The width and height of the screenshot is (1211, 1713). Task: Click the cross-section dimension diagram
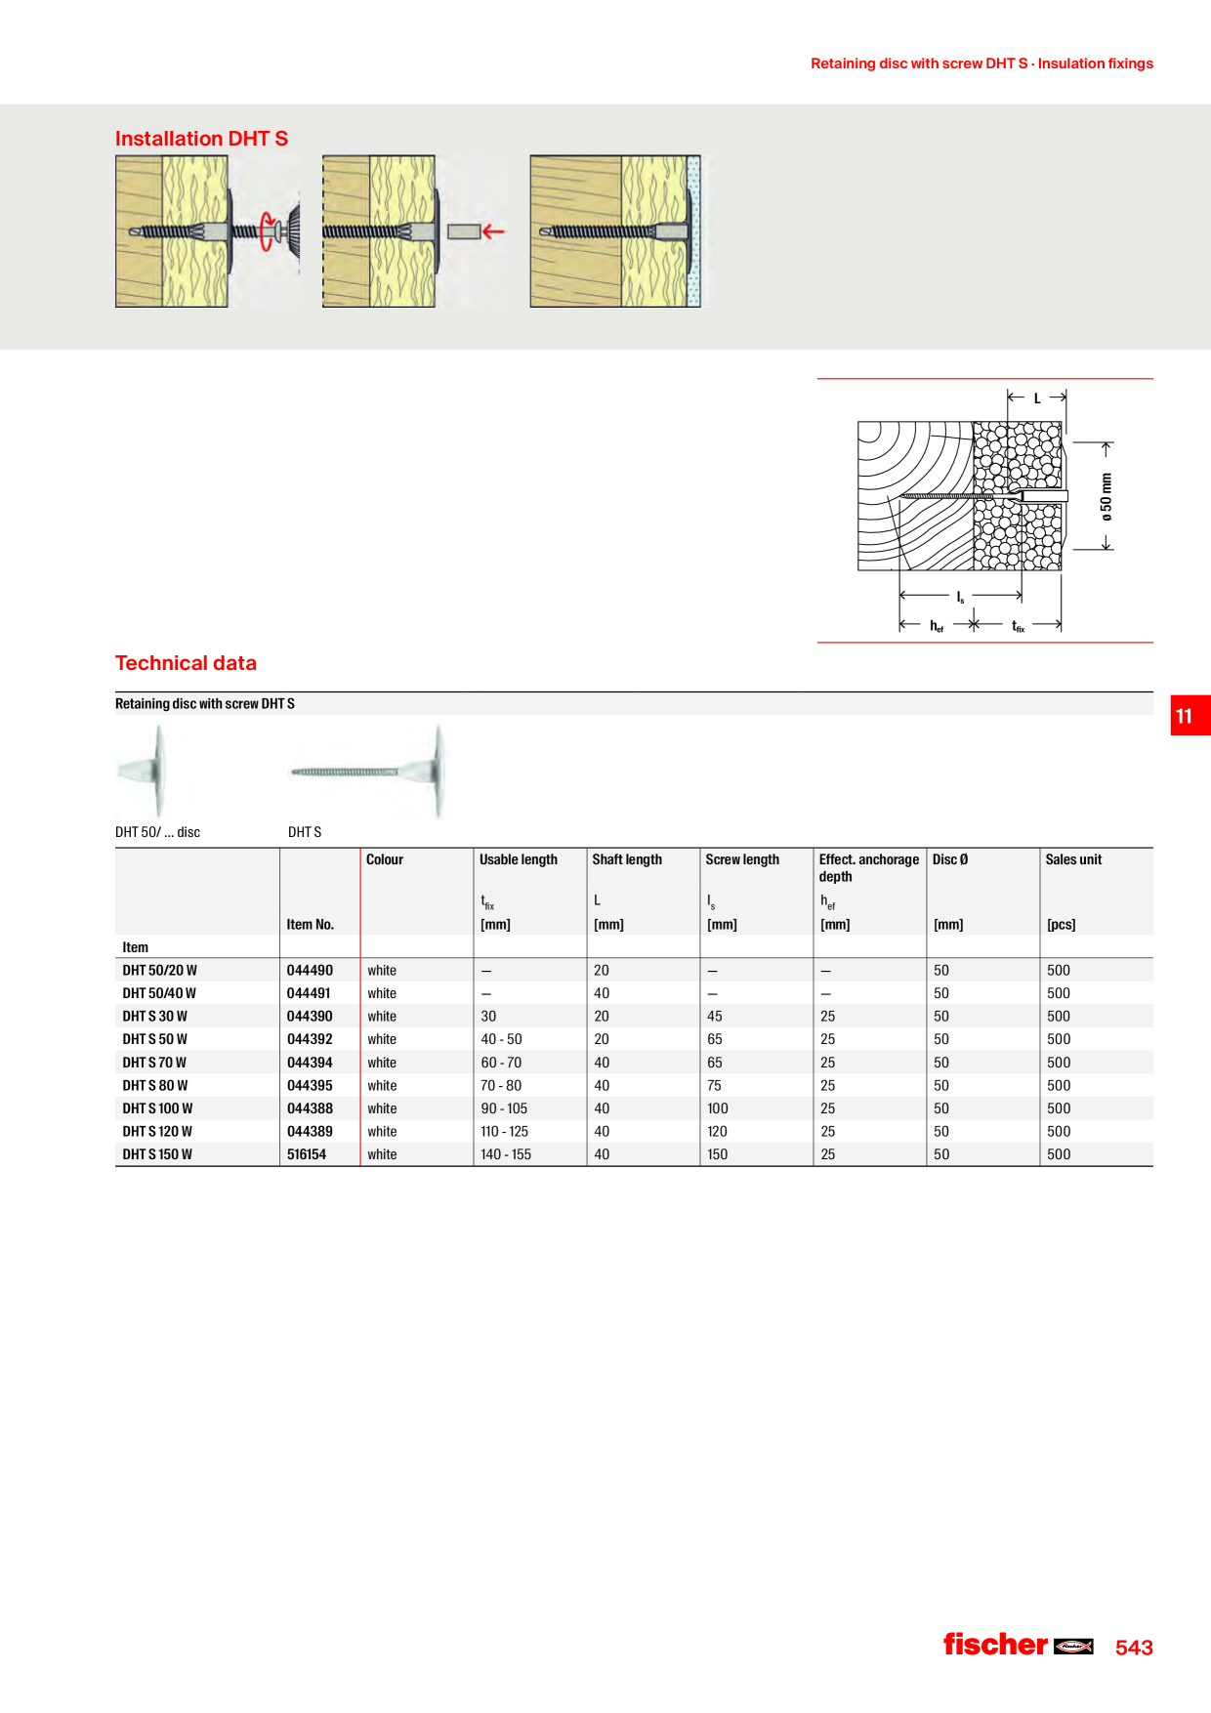click(985, 511)
